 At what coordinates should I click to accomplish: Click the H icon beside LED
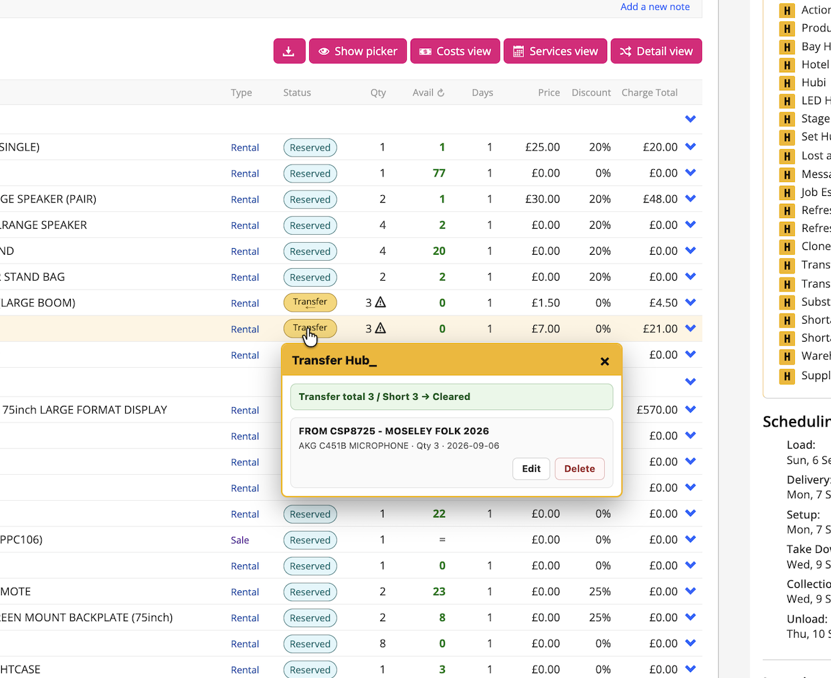point(787,101)
